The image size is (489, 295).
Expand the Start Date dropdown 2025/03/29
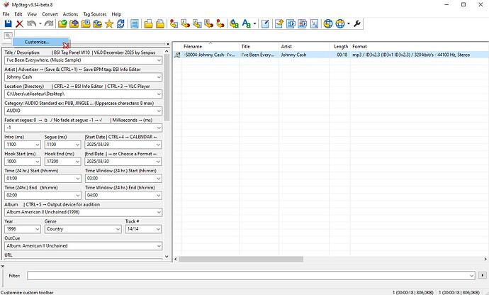(158, 145)
